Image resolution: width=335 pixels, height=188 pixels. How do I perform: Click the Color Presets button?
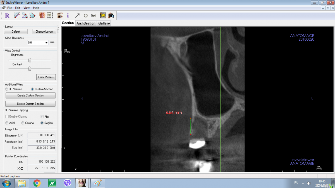point(46,77)
